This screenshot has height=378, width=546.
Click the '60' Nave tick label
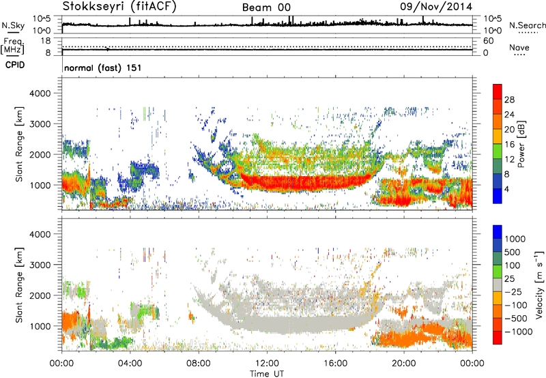click(x=488, y=41)
